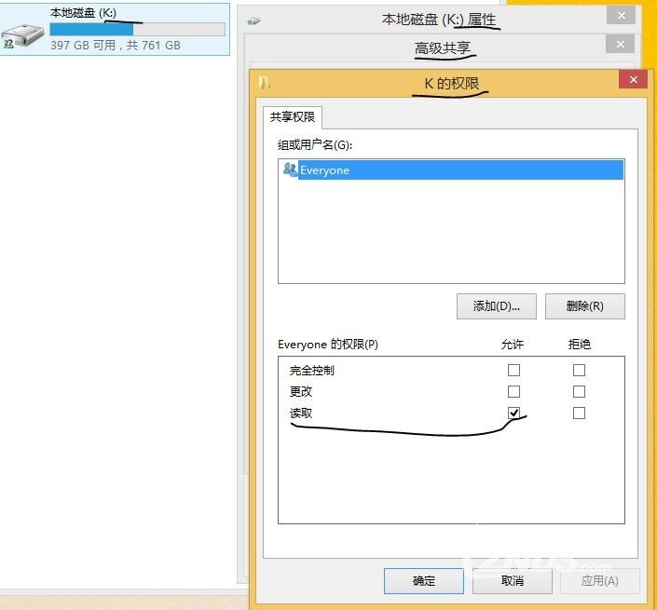Tick the 允许 checkbox for 更改
Image resolution: width=657 pixels, height=610 pixels.
(x=513, y=391)
